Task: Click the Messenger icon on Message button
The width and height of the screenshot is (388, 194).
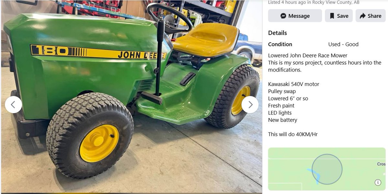Action: click(283, 16)
